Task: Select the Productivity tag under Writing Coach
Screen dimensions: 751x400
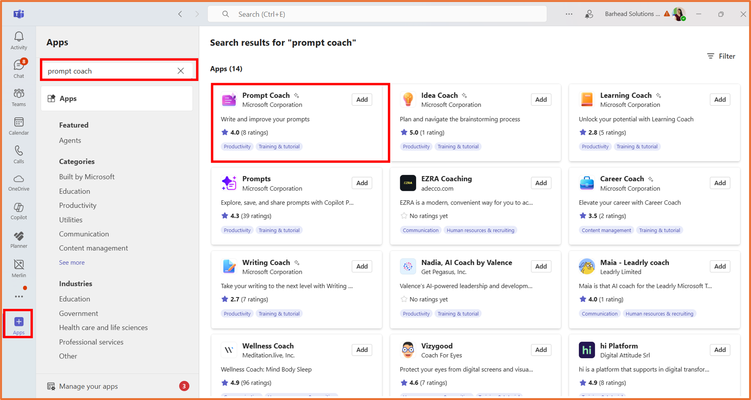Action: (237, 314)
